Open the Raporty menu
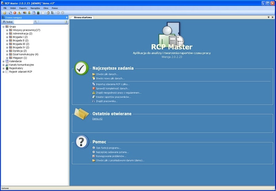276x191 pixels. (23, 8)
